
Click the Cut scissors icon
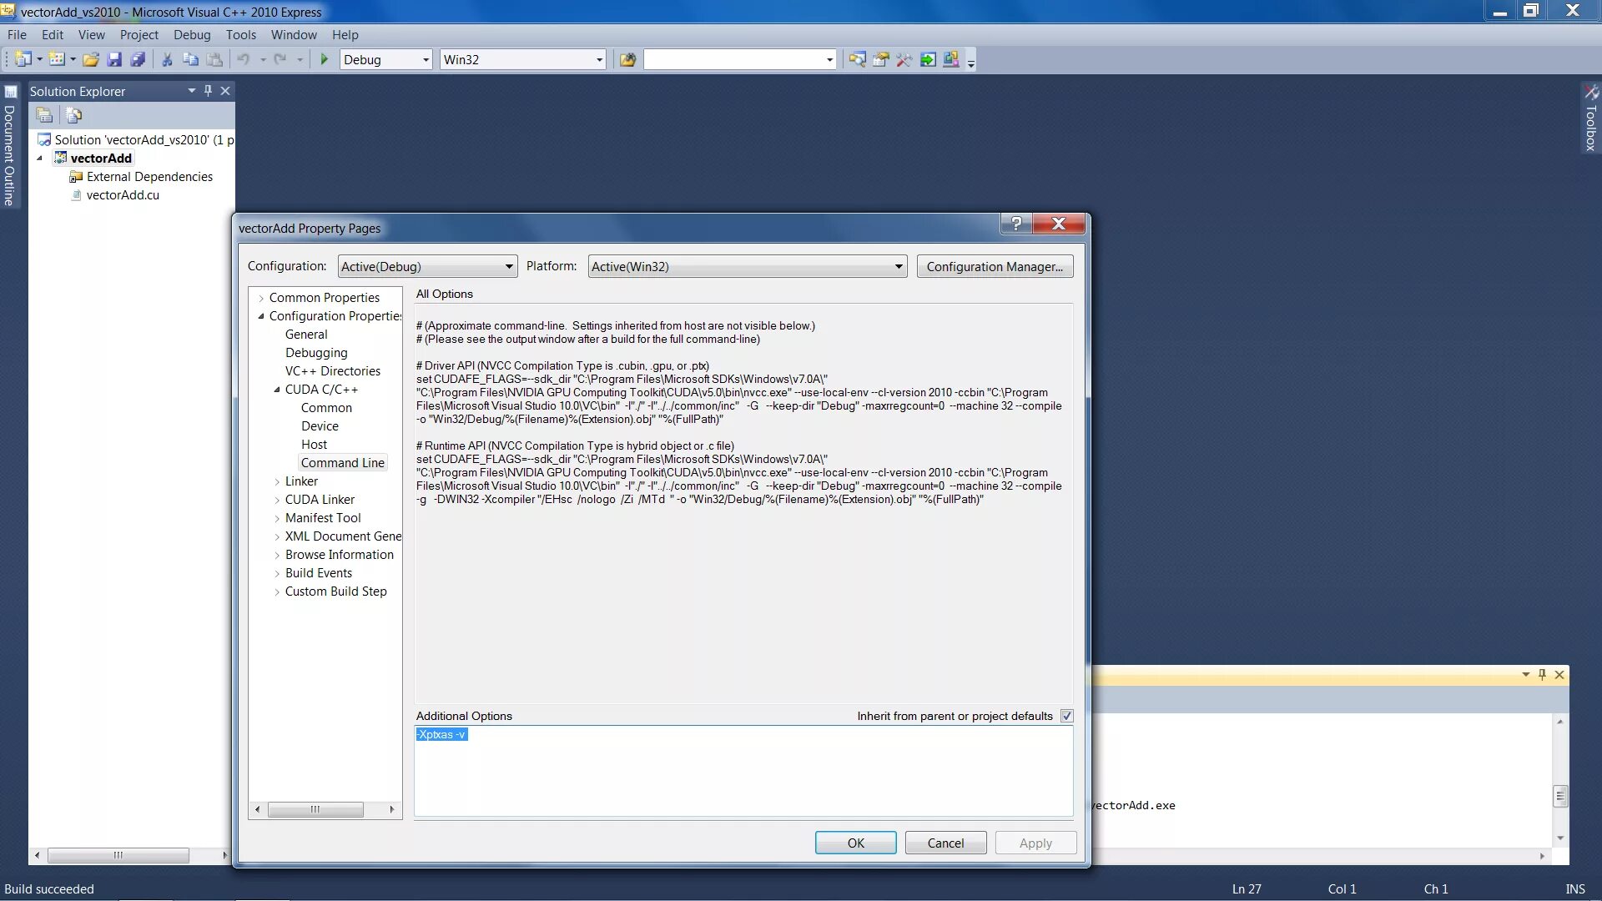[167, 59]
